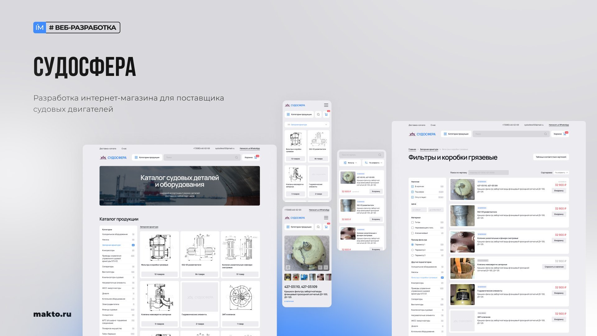Go to the previous photo in the mobile gallery
The width and height of the screenshot is (597, 336).
click(320, 268)
